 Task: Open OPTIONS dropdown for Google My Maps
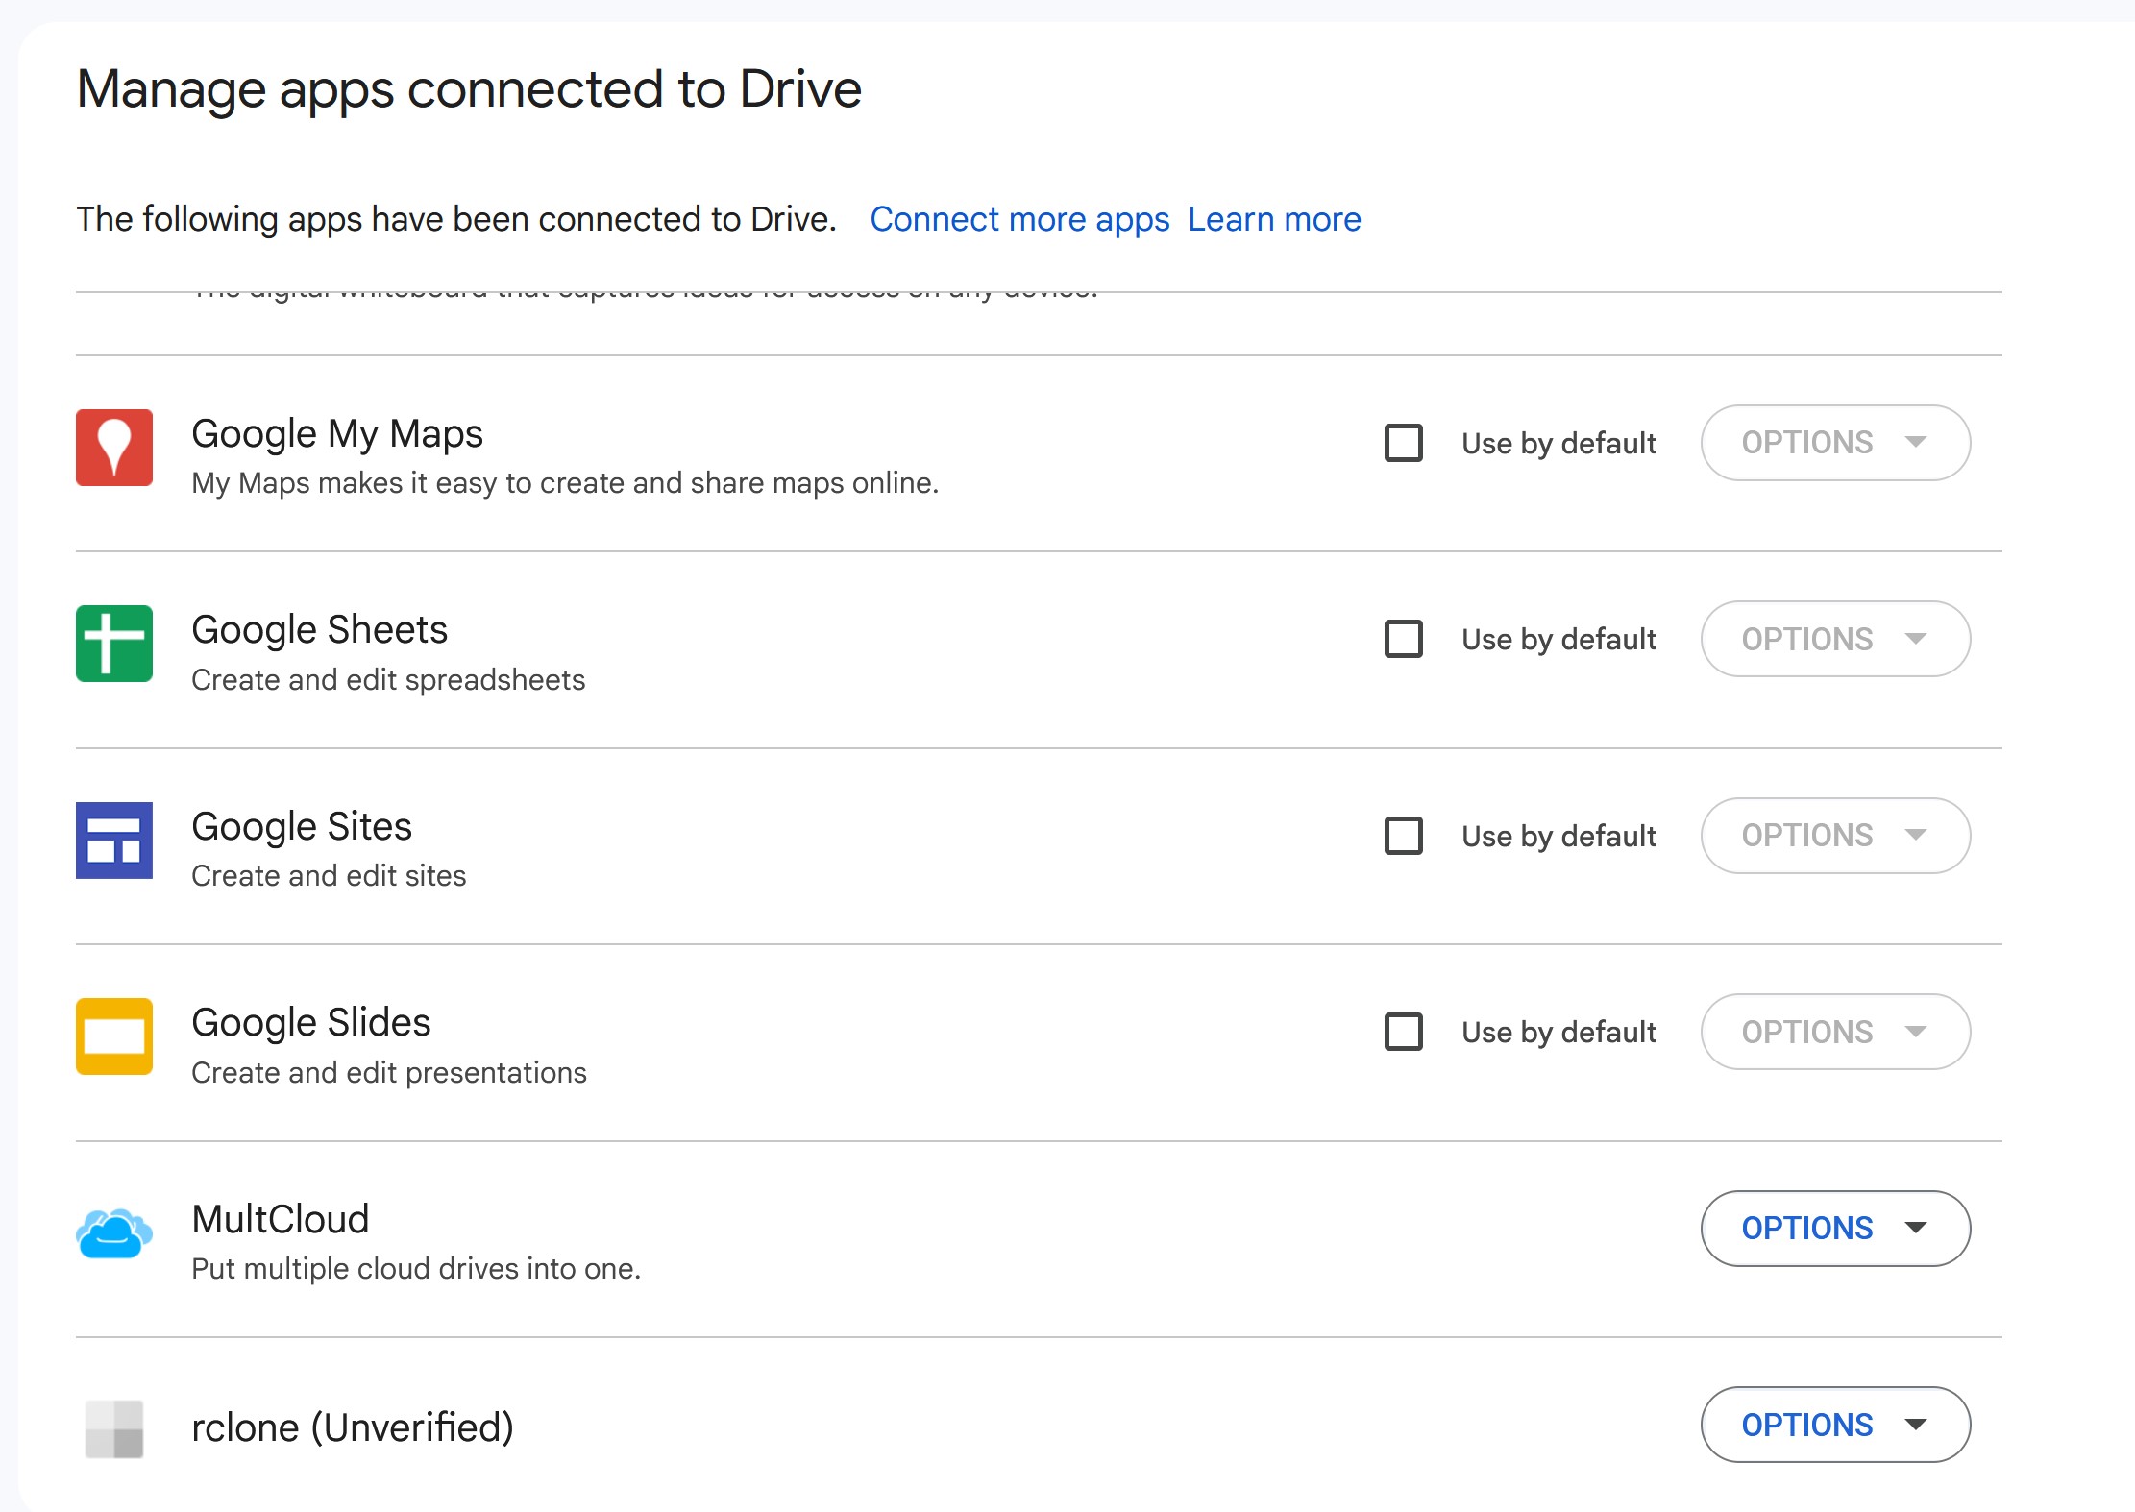(x=1834, y=443)
